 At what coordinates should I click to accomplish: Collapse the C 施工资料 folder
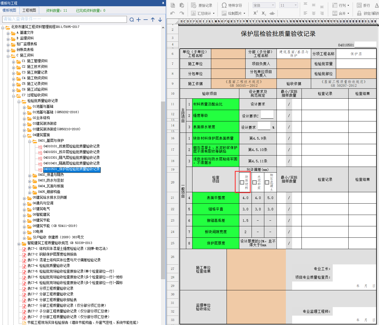pos(8,56)
